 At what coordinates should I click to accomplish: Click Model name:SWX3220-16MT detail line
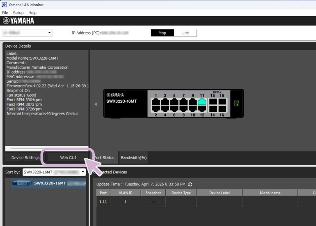32,58
